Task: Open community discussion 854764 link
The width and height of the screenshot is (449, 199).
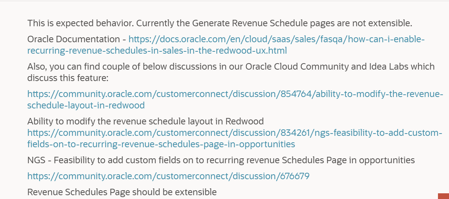Action: click(x=235, y=94)
